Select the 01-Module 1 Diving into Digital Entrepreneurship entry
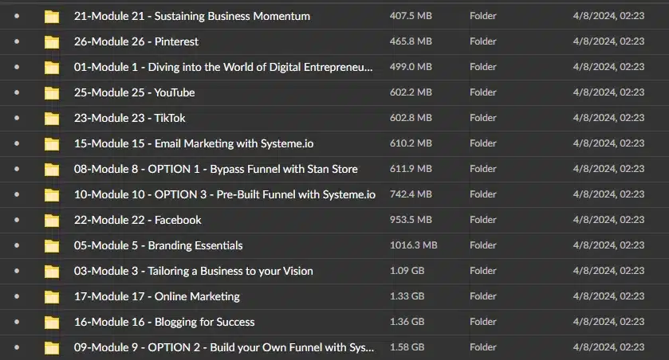Image resolution: width=669 pixels, height=360 pixels. 223,68
